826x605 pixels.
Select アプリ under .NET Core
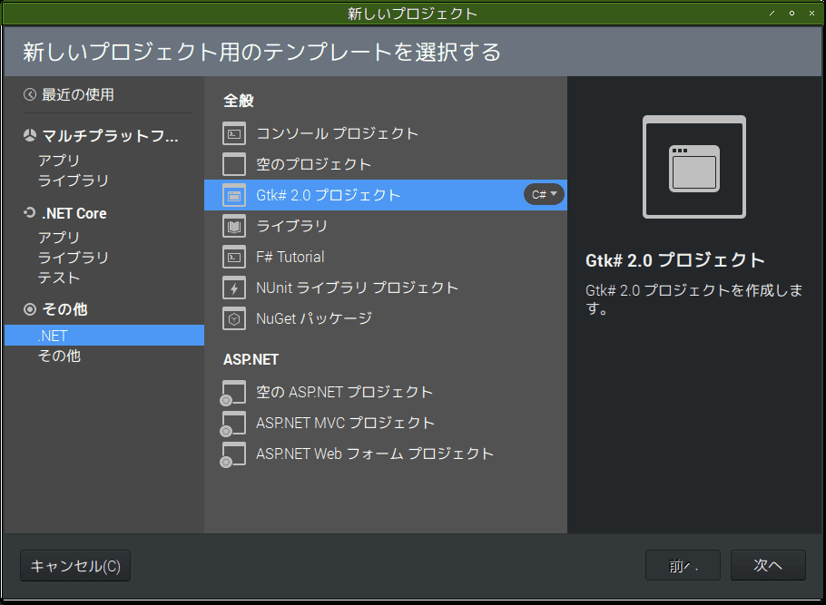point(59,238)
